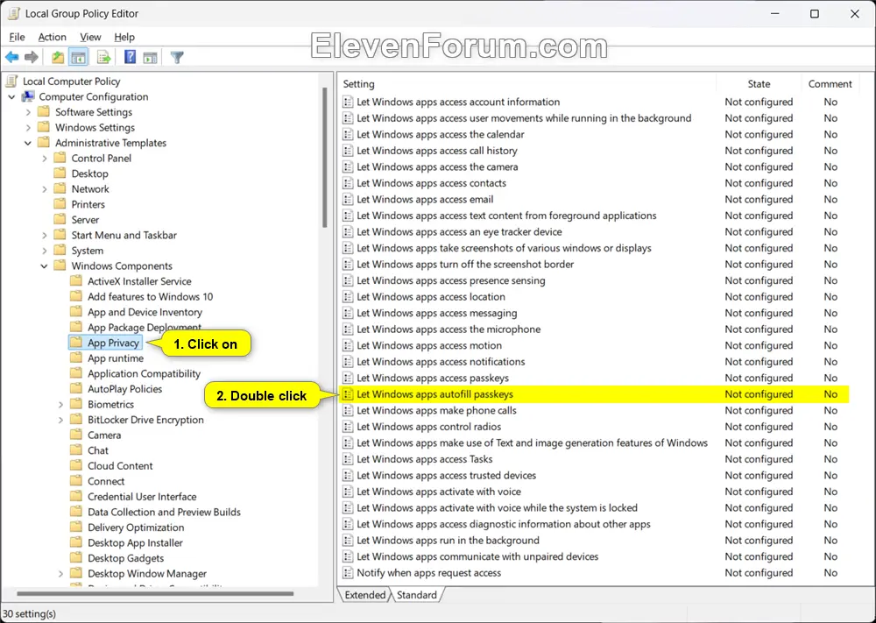Image resolution: width=876 pixels, height=623 pixels.
Task: Collapse the Computer Configuration node
Action: (11, 96)
